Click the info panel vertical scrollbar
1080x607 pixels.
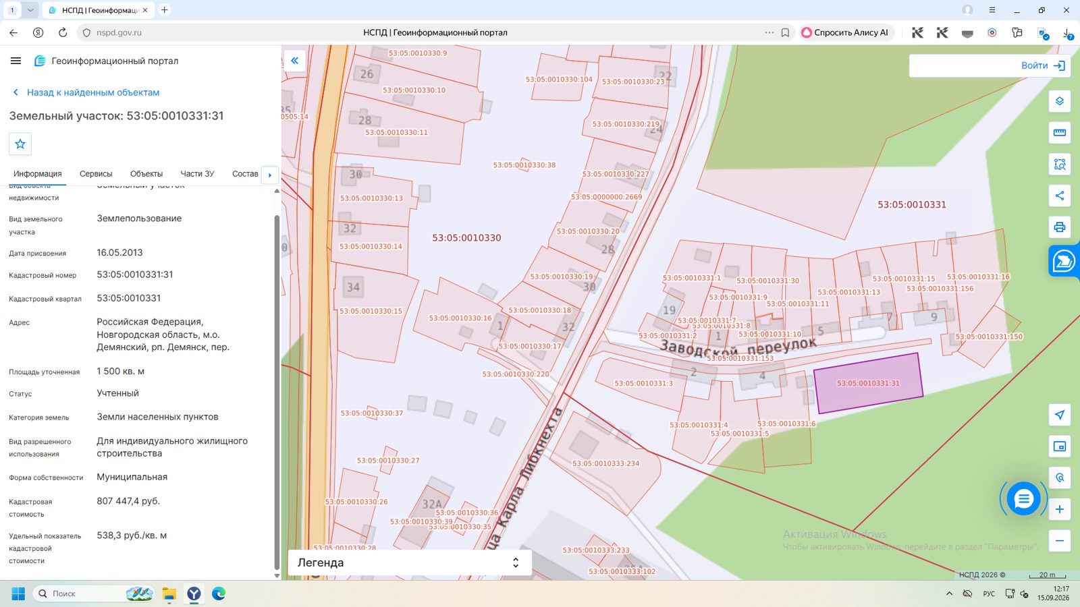(x=277, y=391)
